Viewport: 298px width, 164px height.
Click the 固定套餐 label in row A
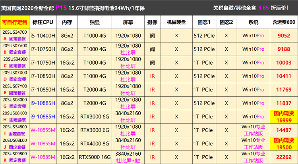(17, 39)
